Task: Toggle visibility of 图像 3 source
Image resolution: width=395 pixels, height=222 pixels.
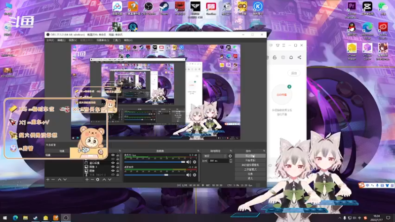Action: click(113, 167)
